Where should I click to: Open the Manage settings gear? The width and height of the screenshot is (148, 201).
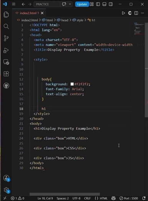[7, 190]
